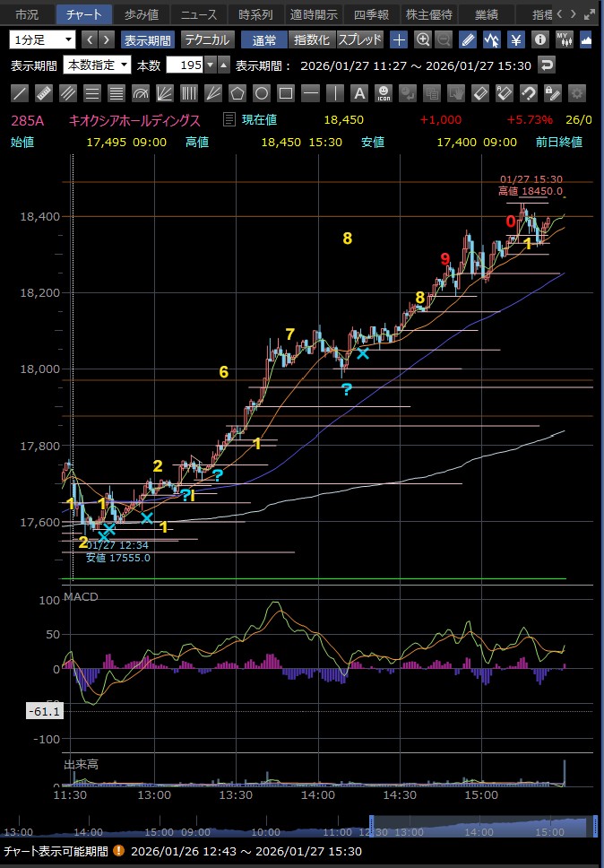Image resolution: width=604 pixels, height=868 pixels.
Task: Click the yen currency icon
Action: click(516, 39)
